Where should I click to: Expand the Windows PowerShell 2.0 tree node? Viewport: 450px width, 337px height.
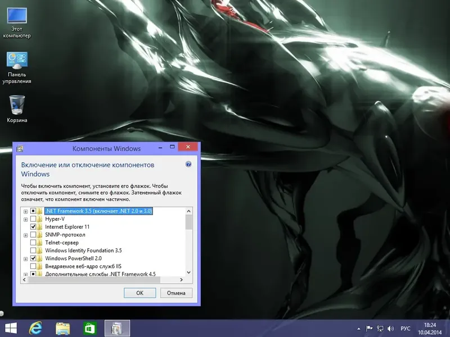(x=25, y=259)
